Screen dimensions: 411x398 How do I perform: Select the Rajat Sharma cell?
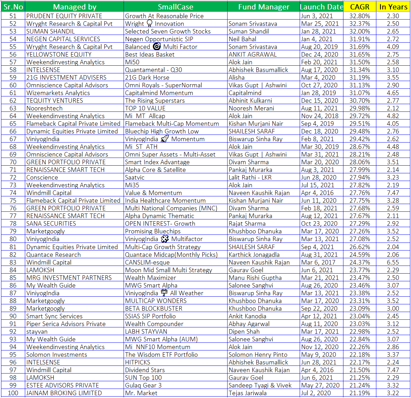[x=263, y=224]
